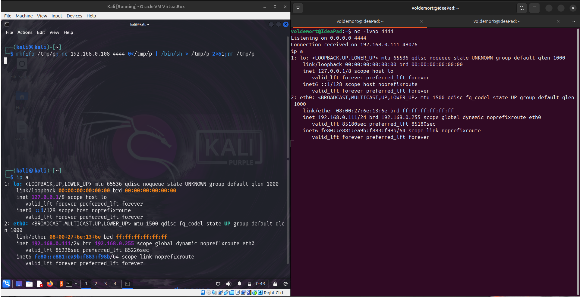Click search icon in Ubuntu terminal header

[x=522, y=8]
